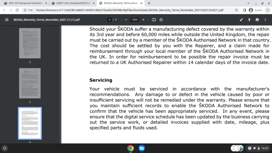Screen dimensions: 272x153
Task: Open the Guest profile button
Action: 256,10
